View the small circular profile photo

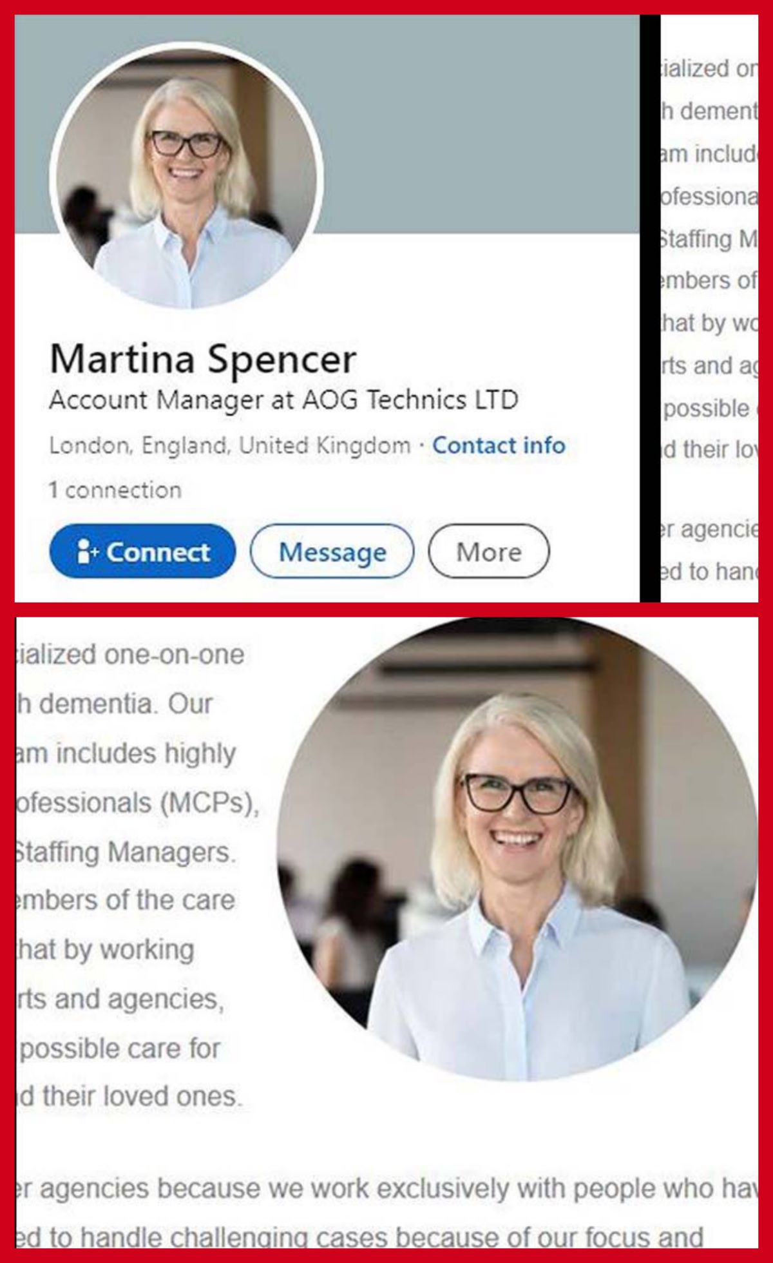(x=187, y=177)
